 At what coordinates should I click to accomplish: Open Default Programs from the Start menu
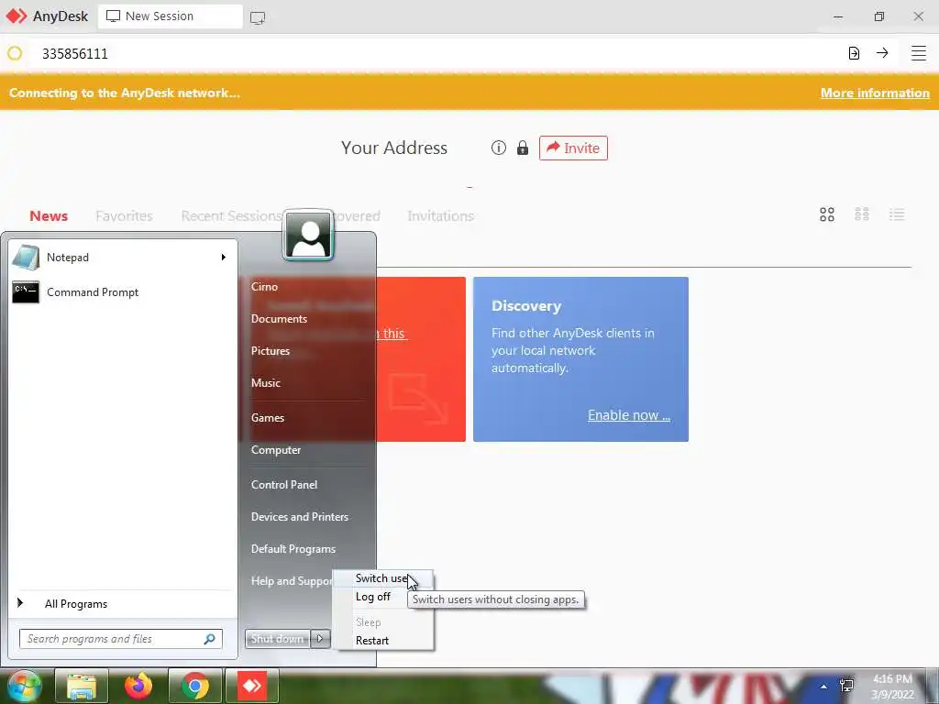point(293,549)
